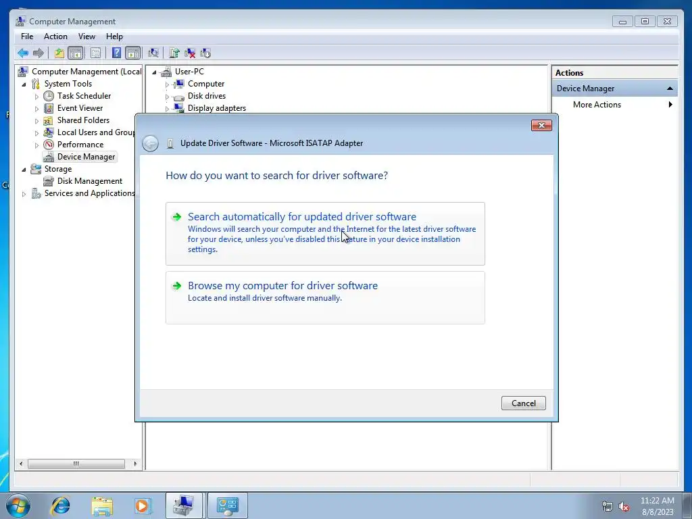Open the Help menu
Image resolution: width=692 pixels, height=519 pixels.
pyautogui.click(x=114, y=36)
